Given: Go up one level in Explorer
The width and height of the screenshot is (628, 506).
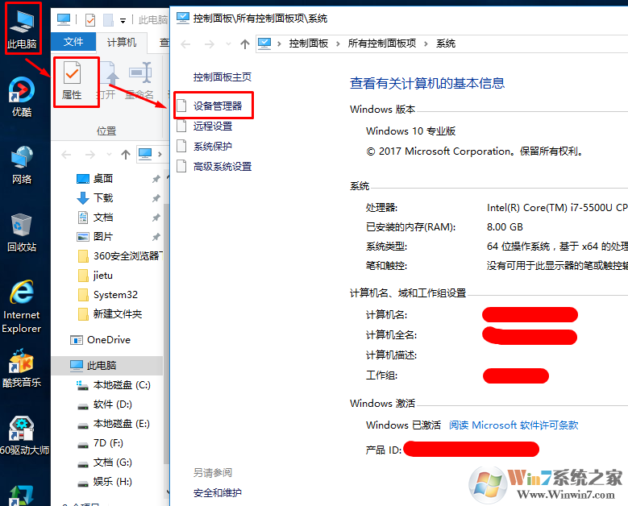Looking at the screenshot, I should pyautogui.click(x=126, y=155).
